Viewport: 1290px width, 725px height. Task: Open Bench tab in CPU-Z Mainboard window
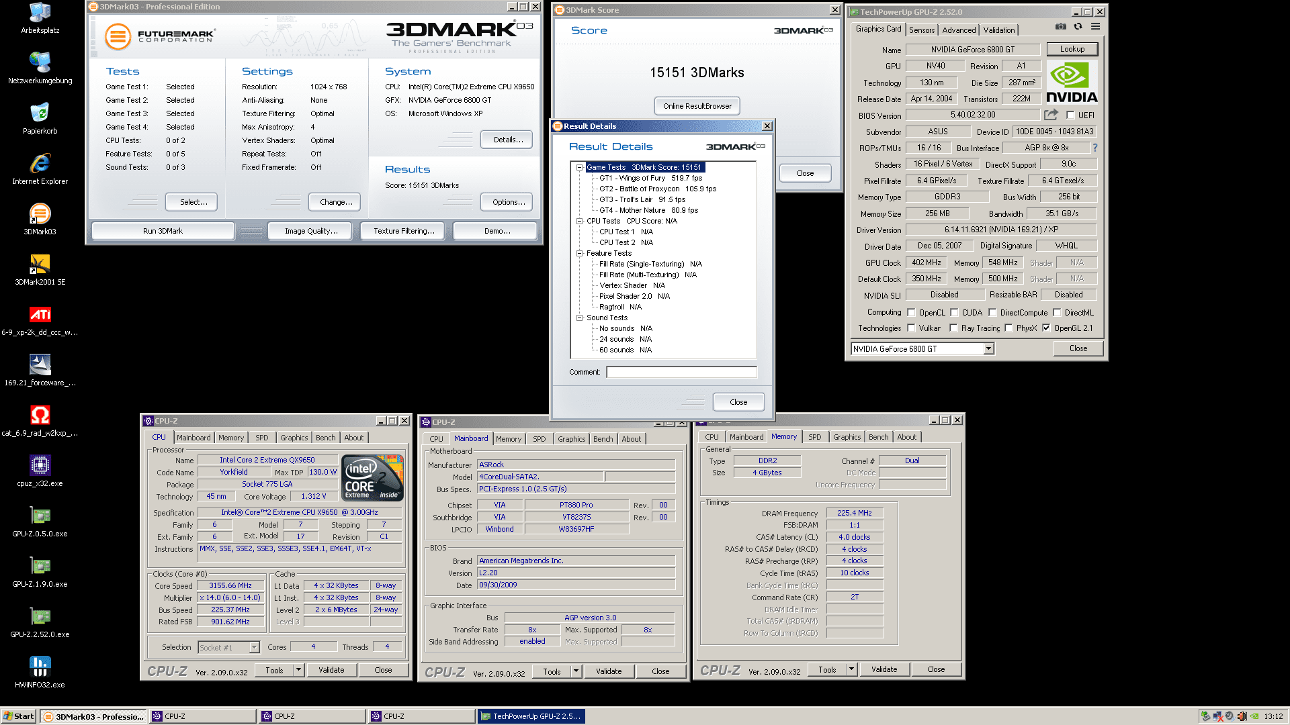(x=603, y=439)
